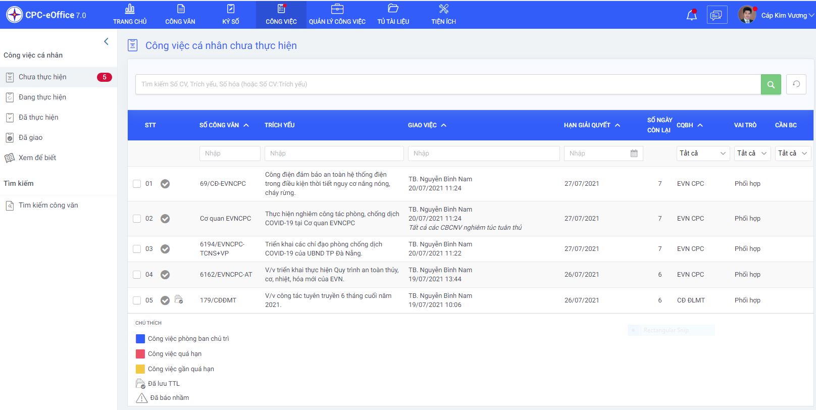Image resolution: width=816 pixels, height=410 pixels.
Task: Click the blue Công việc phòng ban chủ trì swatch
Action: pos(140,339)
